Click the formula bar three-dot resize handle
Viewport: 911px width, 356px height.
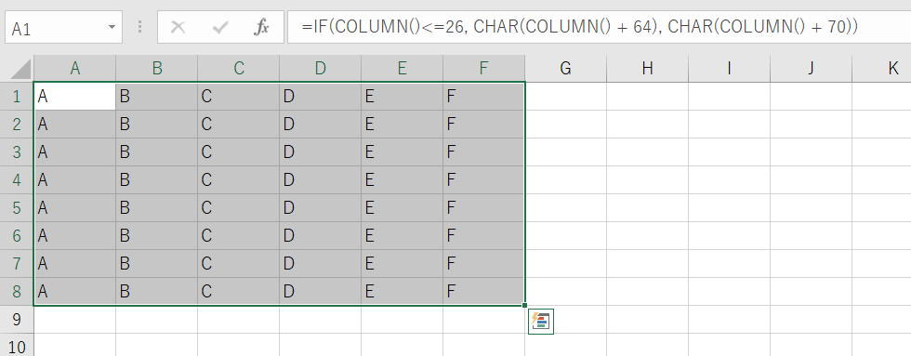click(140, 27)
